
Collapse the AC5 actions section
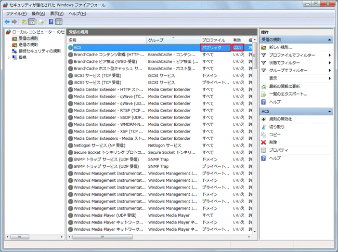[329, 111]
